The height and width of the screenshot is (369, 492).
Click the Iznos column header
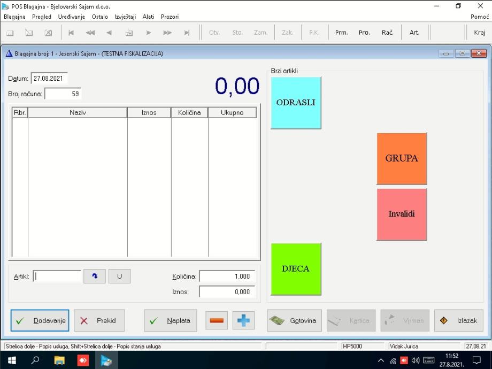click(x=149, y=113)
